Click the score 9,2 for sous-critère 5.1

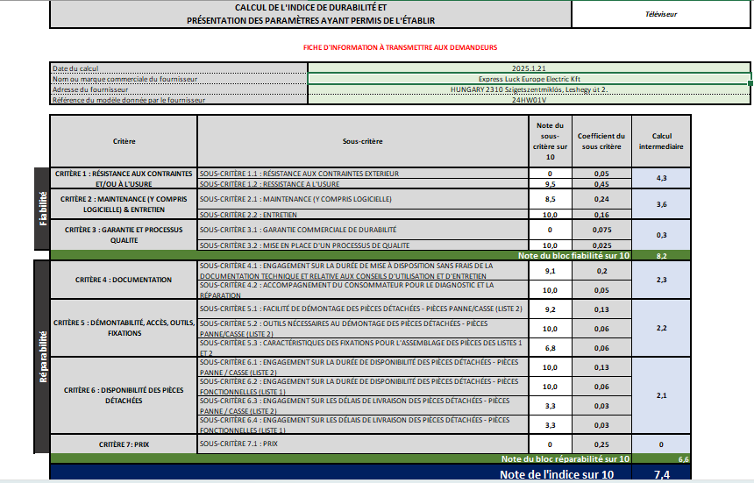tap(550, 309)
